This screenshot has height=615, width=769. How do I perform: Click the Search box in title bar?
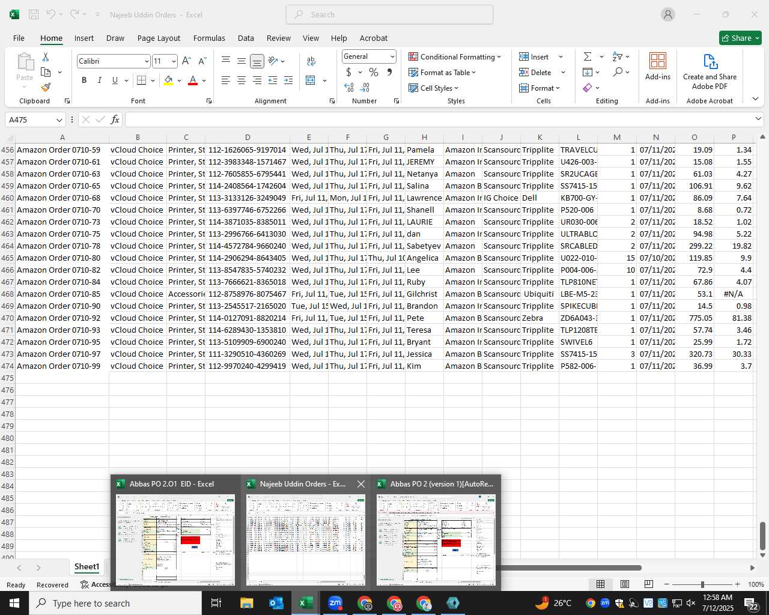pos(390,14)
